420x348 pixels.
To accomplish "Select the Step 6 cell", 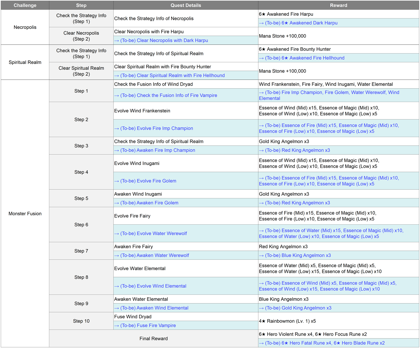I will coord(81,225).
